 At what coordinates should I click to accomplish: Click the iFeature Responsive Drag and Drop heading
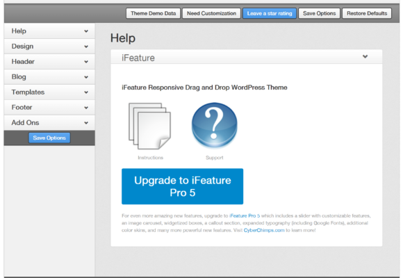(204, 88)
